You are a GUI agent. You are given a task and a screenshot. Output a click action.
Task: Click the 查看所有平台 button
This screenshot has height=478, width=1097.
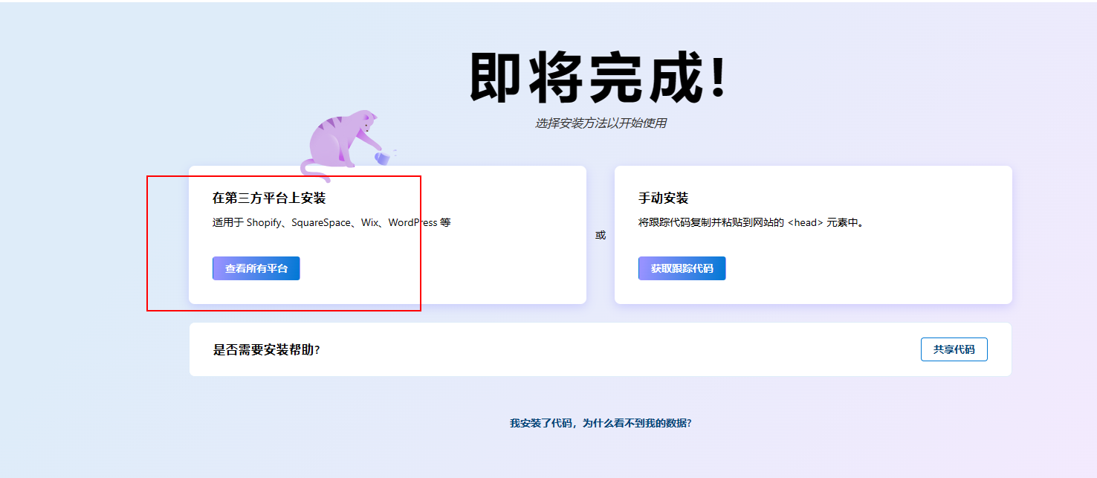(x=256, y=268)
